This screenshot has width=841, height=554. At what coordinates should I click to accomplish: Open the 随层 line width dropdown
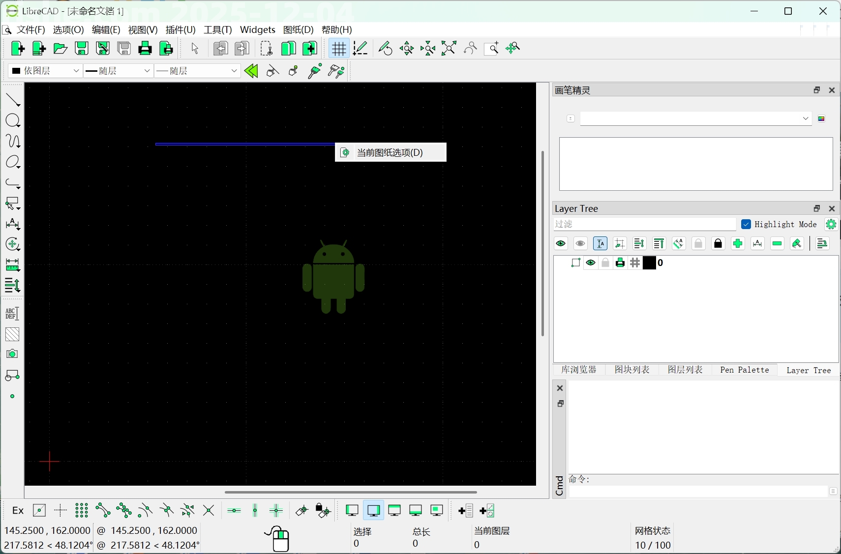point(118,71)
